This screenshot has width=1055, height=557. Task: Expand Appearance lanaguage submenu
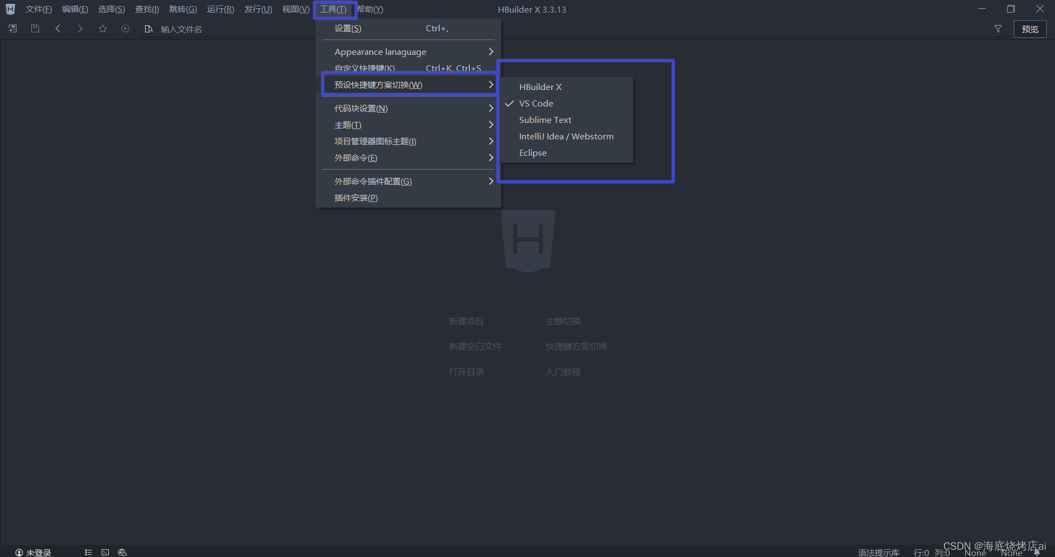pos(408,52)
